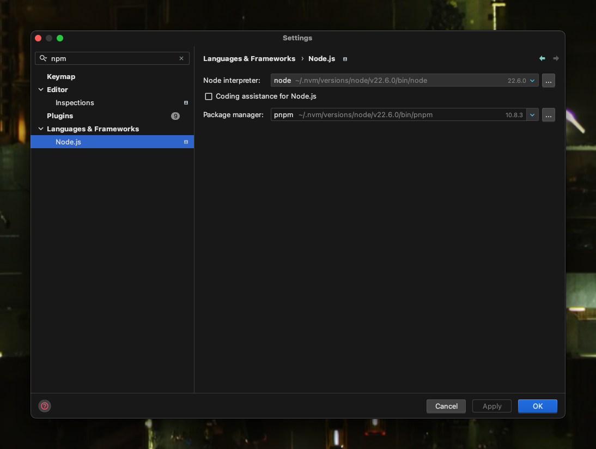The height and width of the screenshot is (449, 596).
Task: Open the Package manager dropdown arrow
Action: [532, 115]
